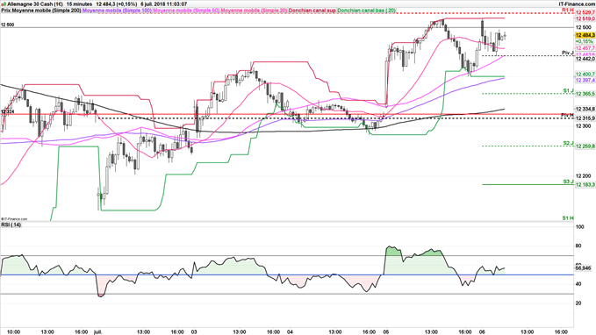596x335 pixels.
Task: Click the 'juil.' date marker on time axis
Action: click(x=98, y=332)
